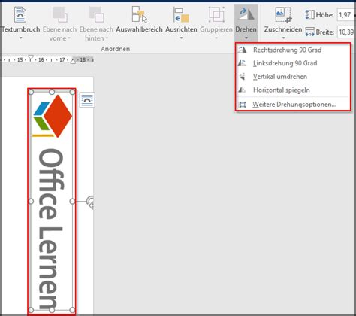Click the Zuschneiden crop icon

coord(283,14)
